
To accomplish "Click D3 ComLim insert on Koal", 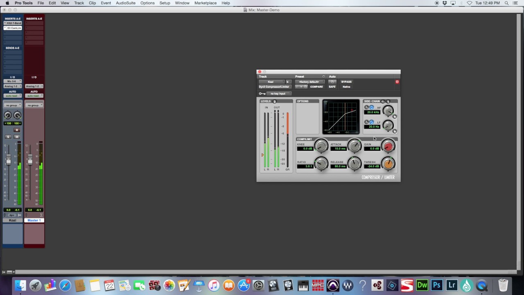I will (13, 28).
